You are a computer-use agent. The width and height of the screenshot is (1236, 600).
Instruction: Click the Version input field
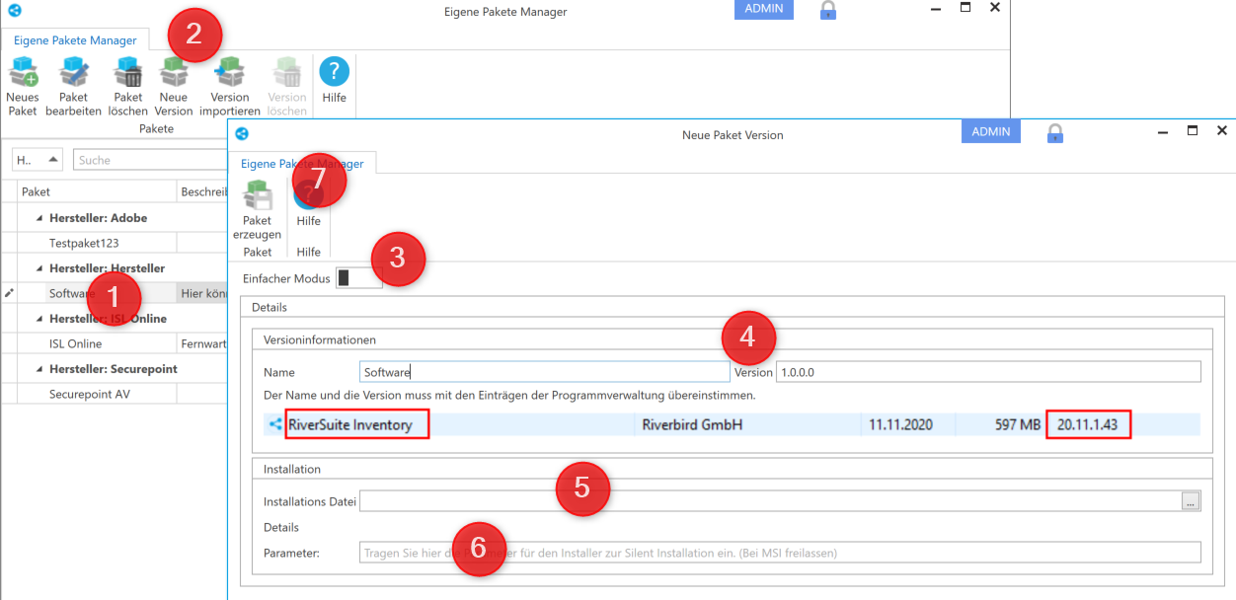coord(988,372)
